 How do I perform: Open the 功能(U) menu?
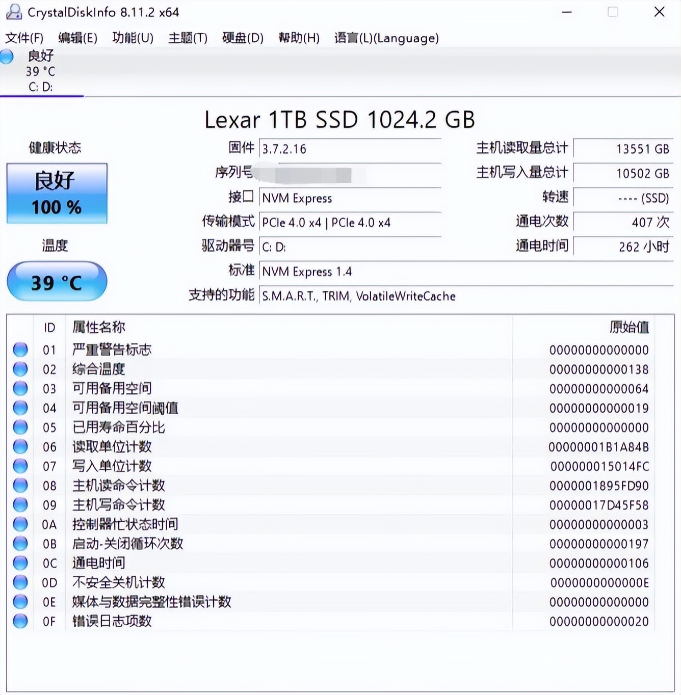[132, 38]
